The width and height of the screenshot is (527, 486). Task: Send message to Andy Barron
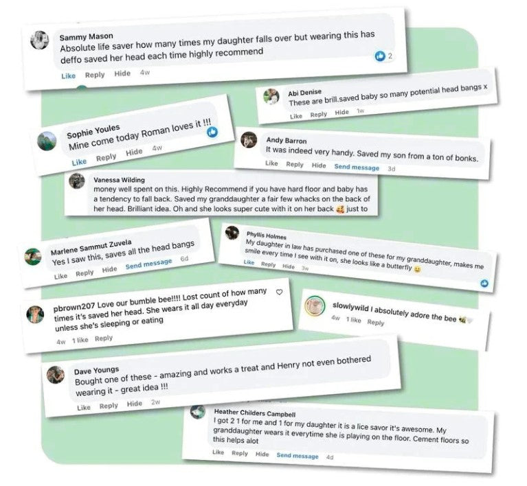(357, 167)
